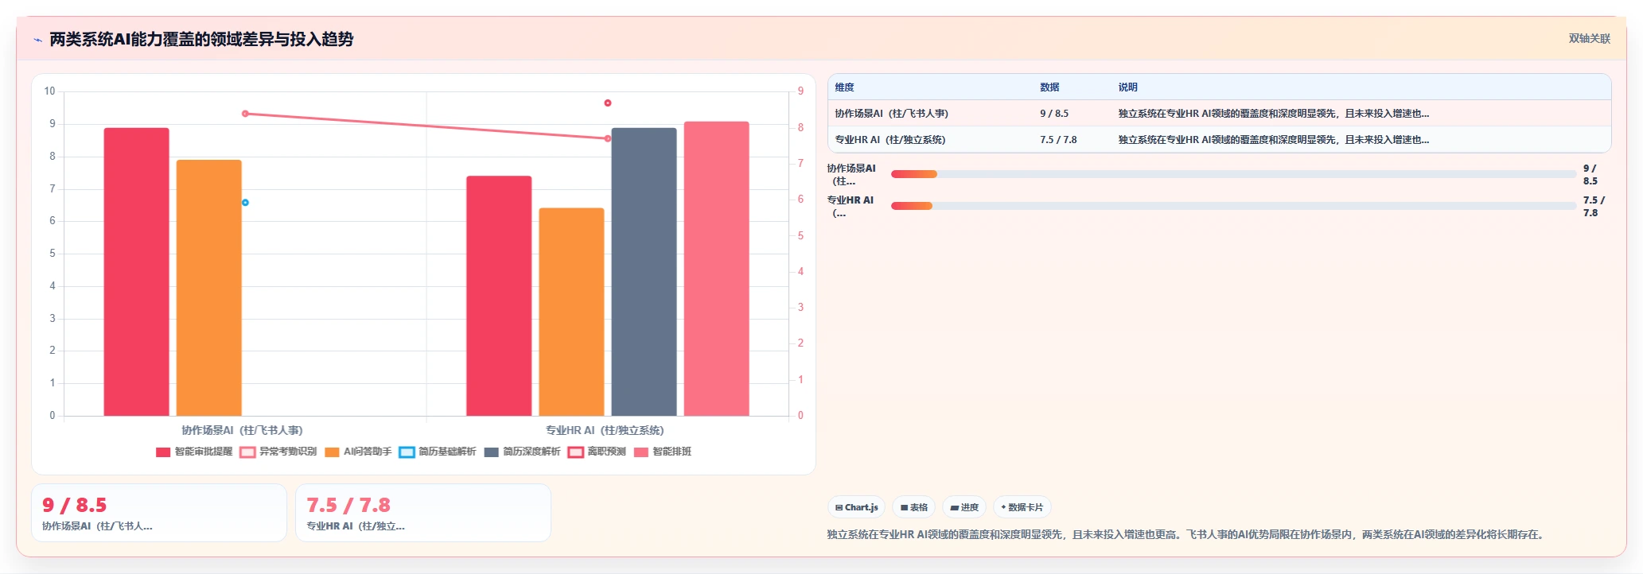The image size is (1643, 574).
Task: Select the 协作场景AI table row
Action: click(1219, 114)
